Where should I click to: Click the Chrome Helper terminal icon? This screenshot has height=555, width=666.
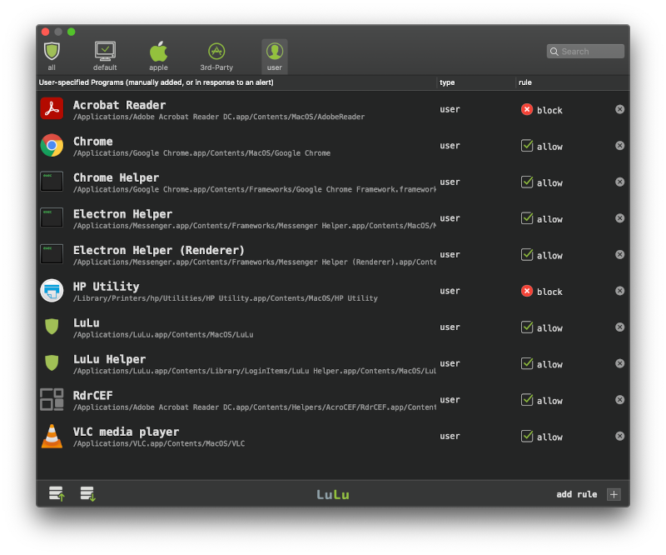(52, 182)
